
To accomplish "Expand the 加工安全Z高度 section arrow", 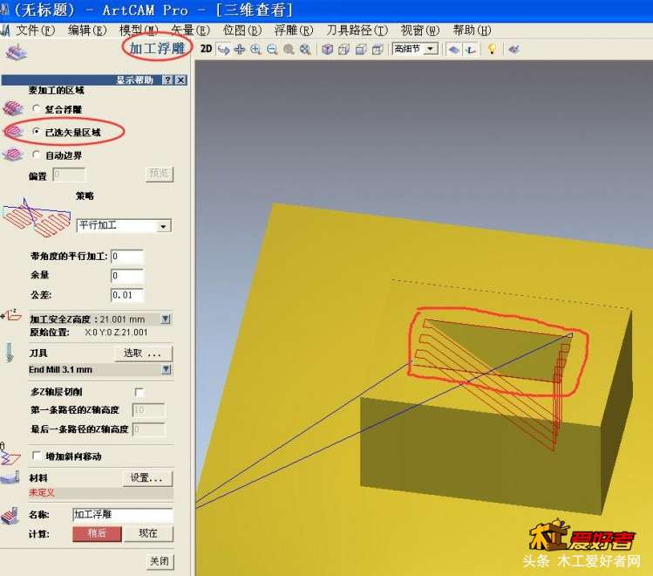I will click(166, 319).
